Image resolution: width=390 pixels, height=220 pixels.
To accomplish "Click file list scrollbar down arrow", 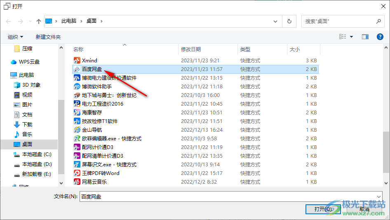I will (x=386, y=183).
